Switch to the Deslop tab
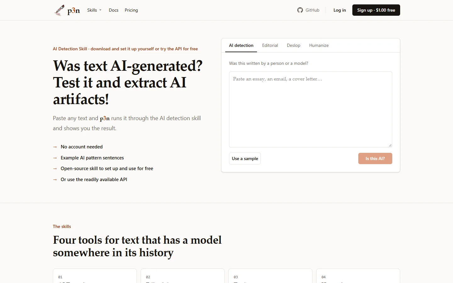 click(x=294, y=45)
